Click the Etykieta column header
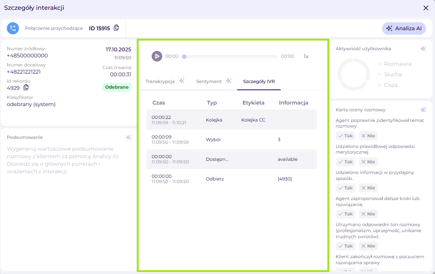Image resolution: width=435 pixels, height=274 pixels. tap(253, 103)
